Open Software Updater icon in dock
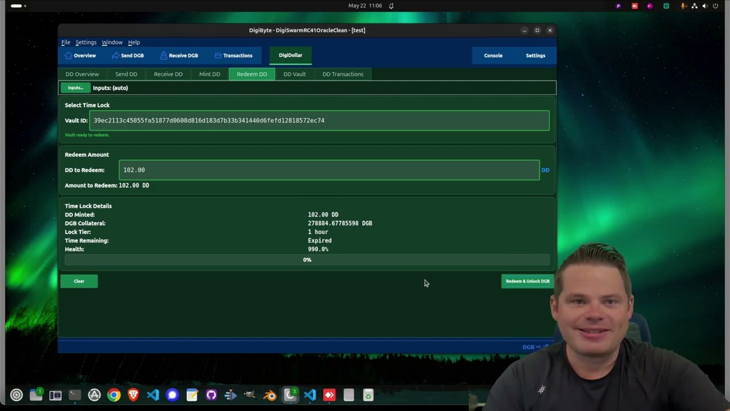The height and width of the screenshot is (411, 730). pyautogui.click(x=94, y=395)
